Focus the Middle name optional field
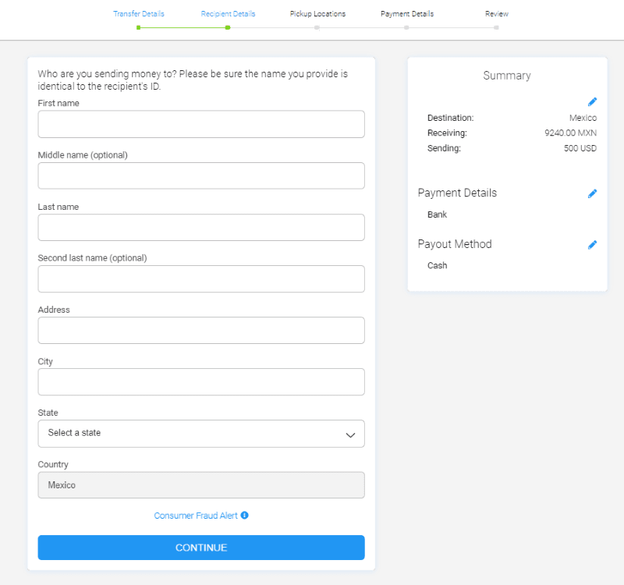This screenshot has width=624, height=585. (x=200, y=175)
